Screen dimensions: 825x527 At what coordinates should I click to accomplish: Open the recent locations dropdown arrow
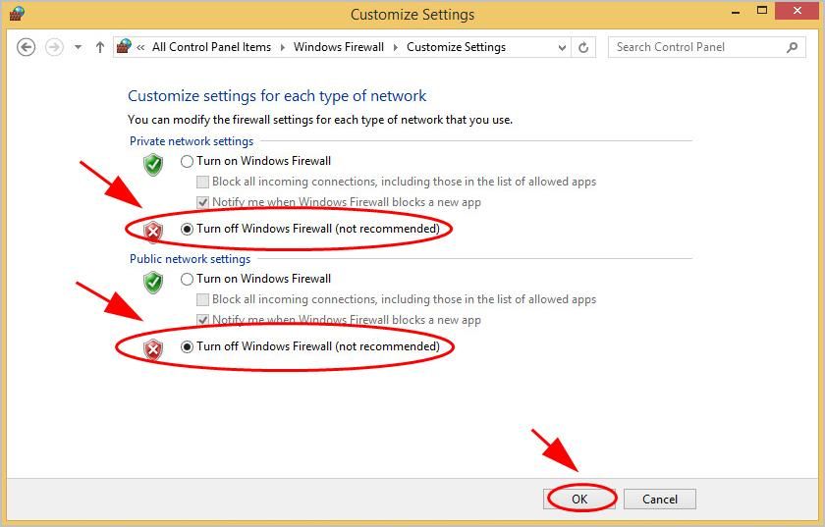click(78, 47)
